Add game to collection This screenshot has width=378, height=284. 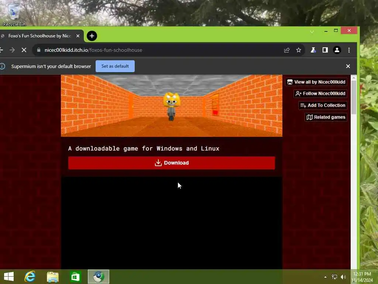[x=323, y=105]
